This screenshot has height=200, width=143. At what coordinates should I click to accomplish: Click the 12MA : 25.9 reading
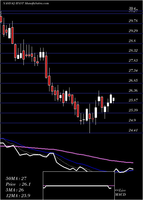pyautogui.click(x=19, y=195)
